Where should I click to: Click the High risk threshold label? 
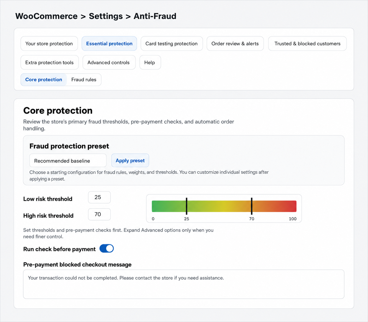coord(48,216)
